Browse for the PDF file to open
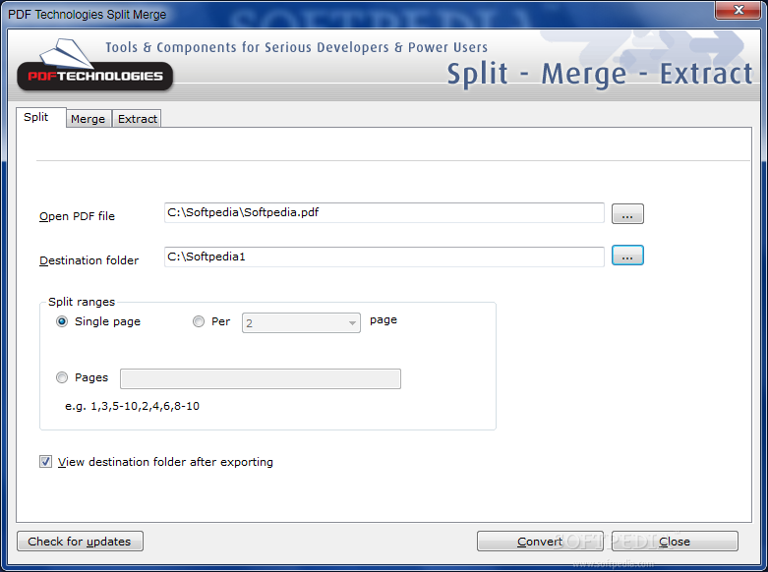768x572 pixels. (627, 214)
